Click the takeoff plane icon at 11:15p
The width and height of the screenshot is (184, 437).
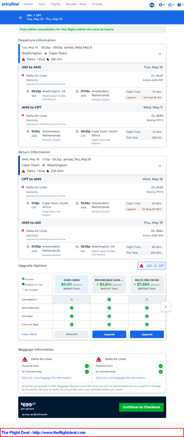click(28, 203)
